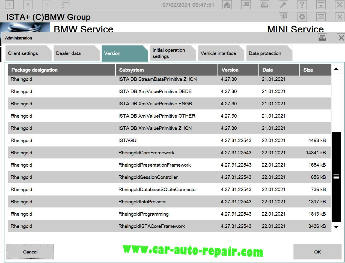Click the minimize-to-tray icon in top toolbar
Image resolution: width=345 pixels, height=263 pixels.
(x=321, y=5)
